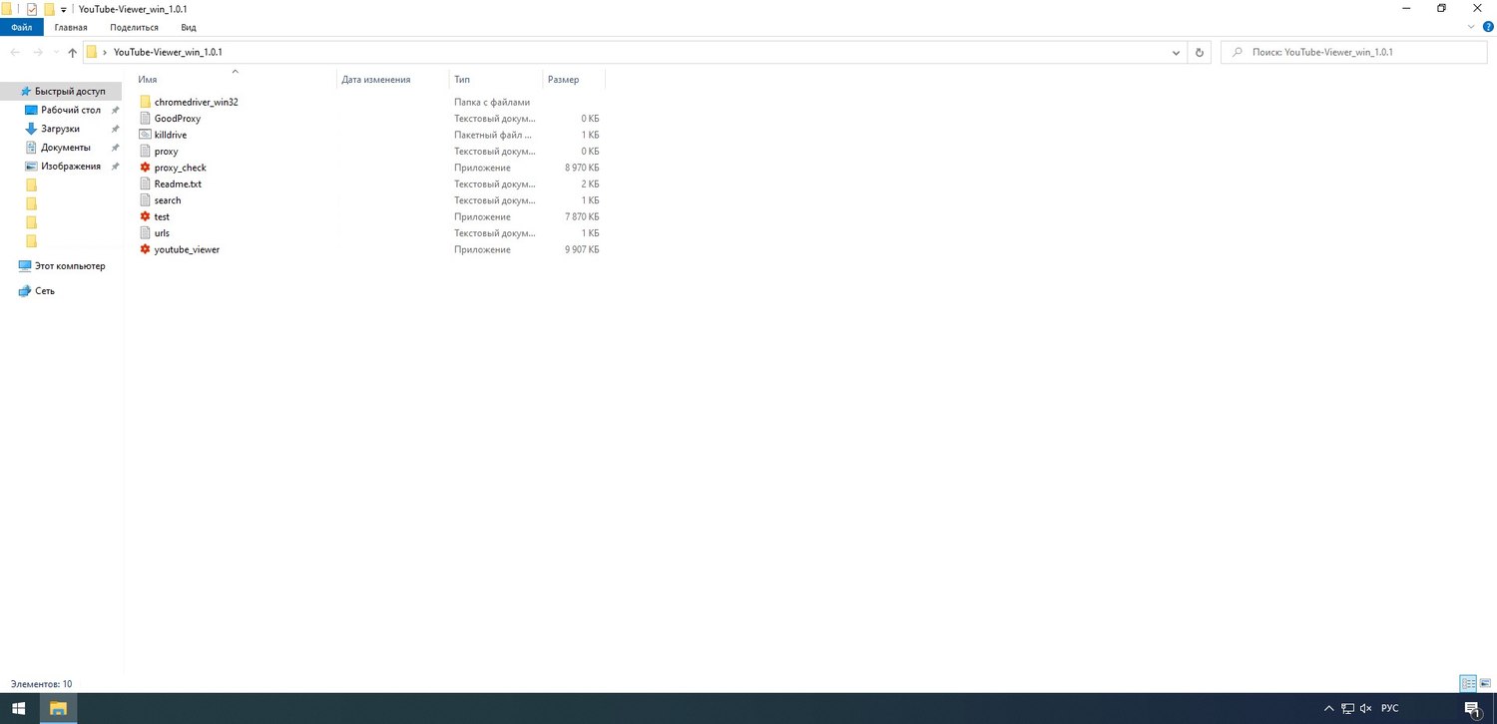This screenshot has width=1497, height=724.
Task: Click the Пакетный файл type cell
Action: point(493,135)
